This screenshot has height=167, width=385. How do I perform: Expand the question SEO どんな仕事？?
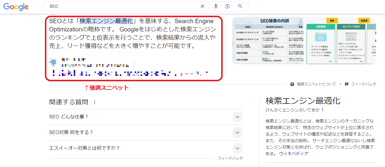[146, 117]
